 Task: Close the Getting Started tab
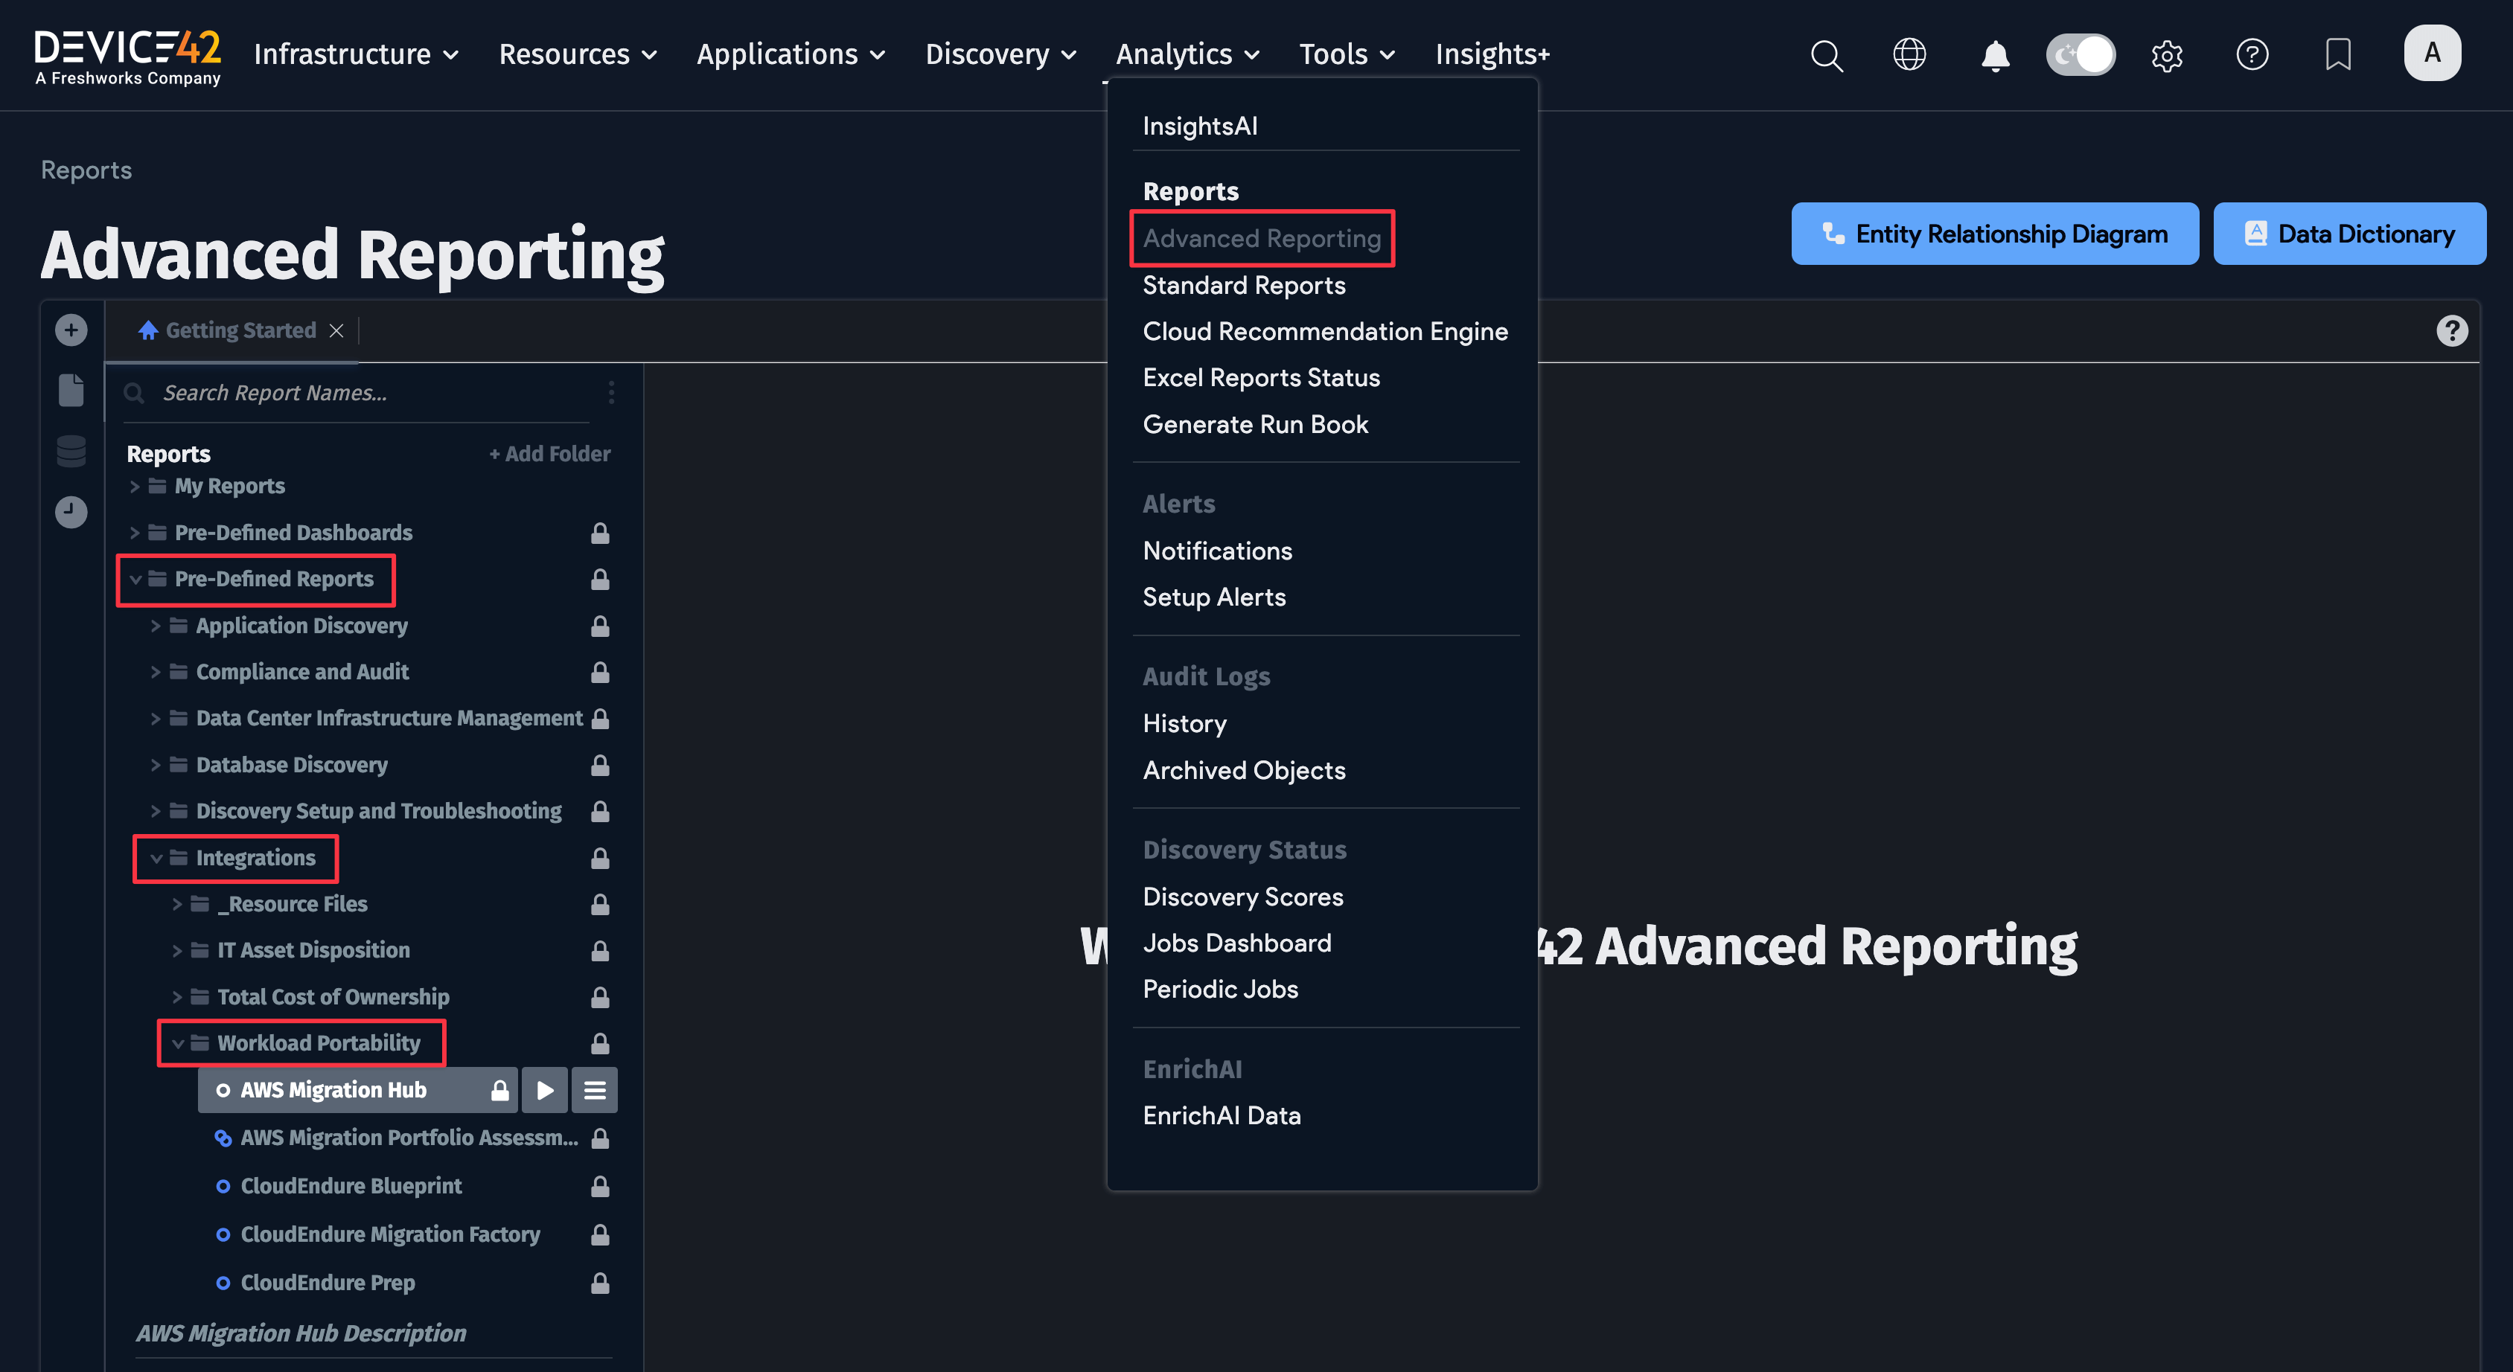click(336, 330)
